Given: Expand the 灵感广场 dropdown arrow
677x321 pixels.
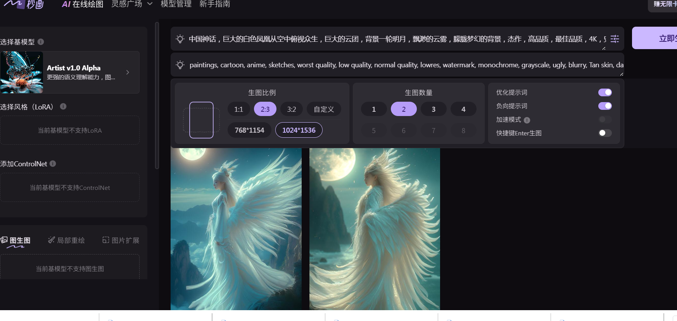Looking at the screenshot, I should [150, 4].
